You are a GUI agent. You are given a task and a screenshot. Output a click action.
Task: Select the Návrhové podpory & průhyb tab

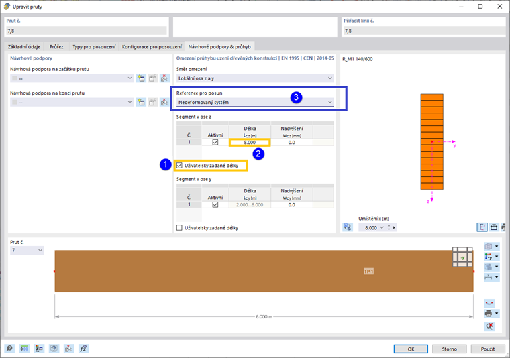(219, 46)
